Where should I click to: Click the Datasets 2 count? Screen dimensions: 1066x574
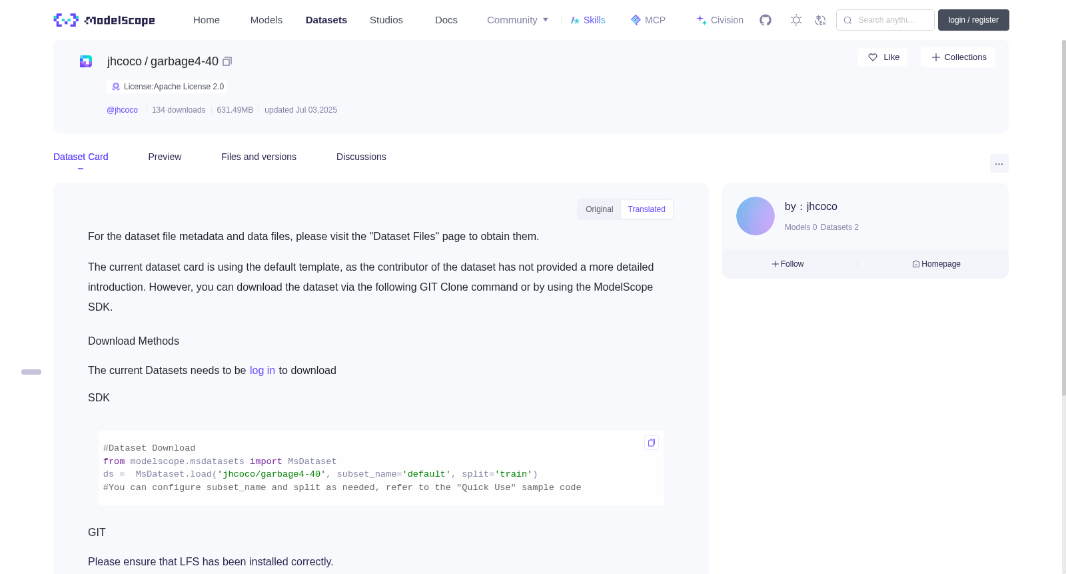click(x=839, y=227)
